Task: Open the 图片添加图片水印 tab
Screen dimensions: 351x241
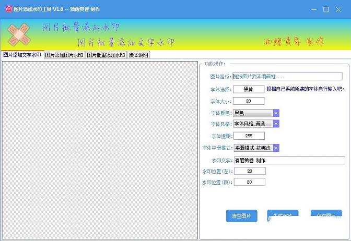Action: click(64, 55)
